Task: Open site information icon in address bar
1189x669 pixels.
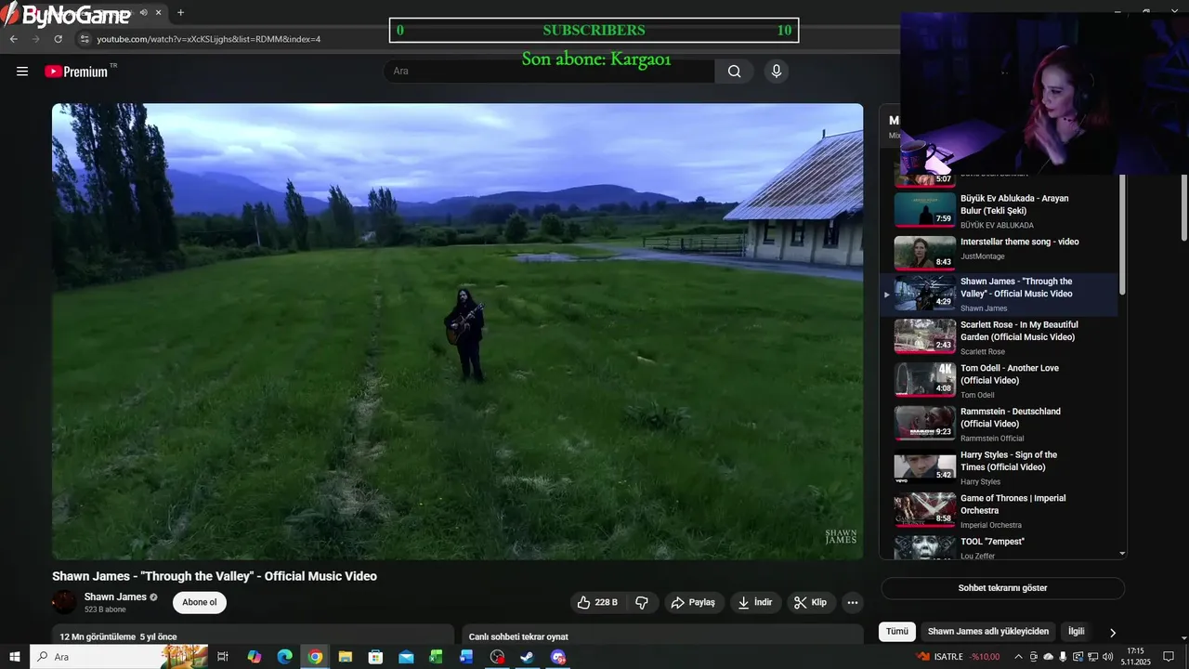Action: (x=84, y=39)
